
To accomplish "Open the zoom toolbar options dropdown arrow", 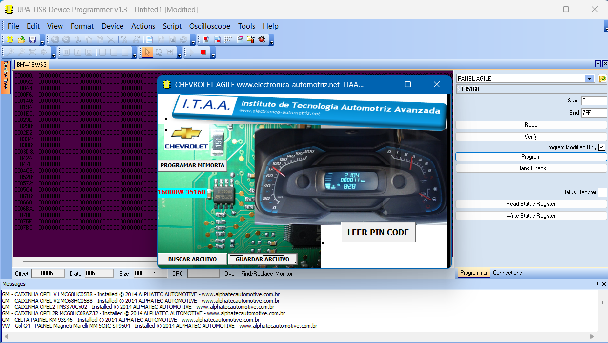I will [x=54, y=53].
